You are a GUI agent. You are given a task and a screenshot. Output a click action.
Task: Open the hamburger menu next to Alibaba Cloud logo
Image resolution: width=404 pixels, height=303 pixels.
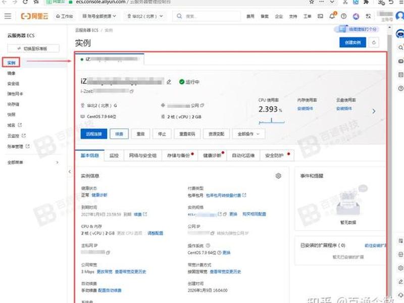(8, 16)
